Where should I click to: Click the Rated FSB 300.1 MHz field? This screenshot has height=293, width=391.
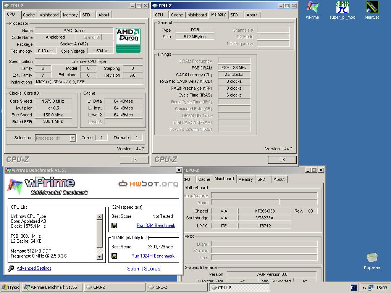pos(53,121)
